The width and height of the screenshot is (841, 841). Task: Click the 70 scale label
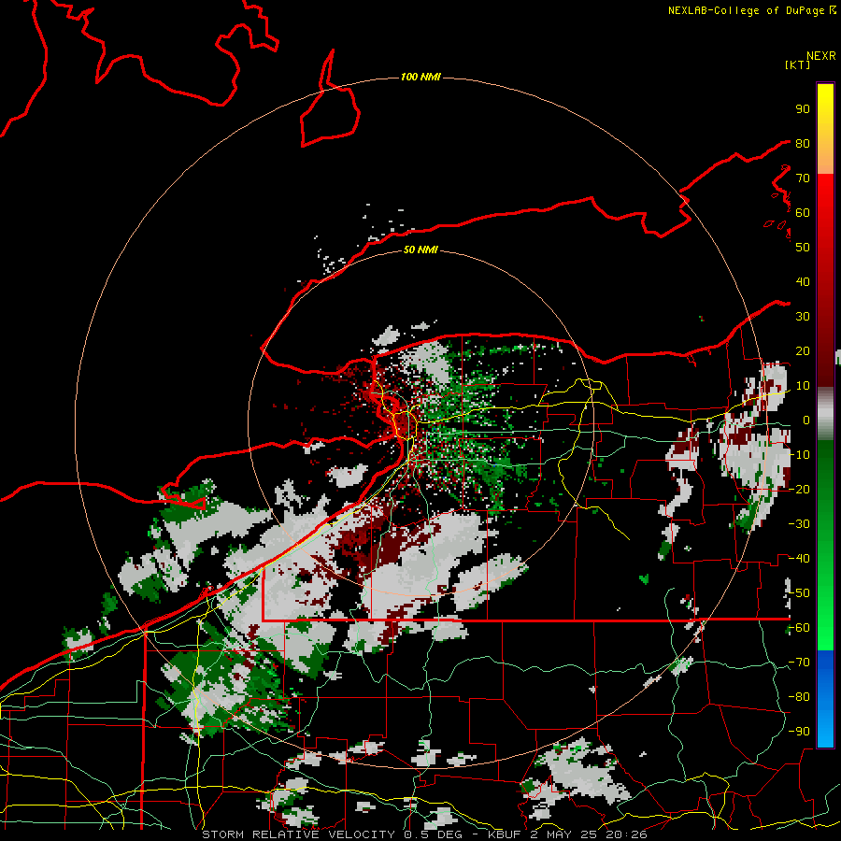803,178
